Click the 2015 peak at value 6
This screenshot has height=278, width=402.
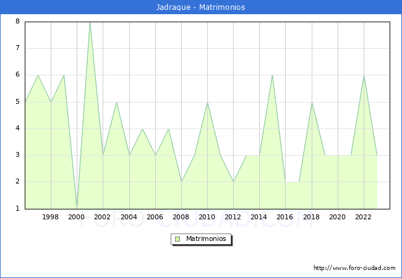(272, 75)
